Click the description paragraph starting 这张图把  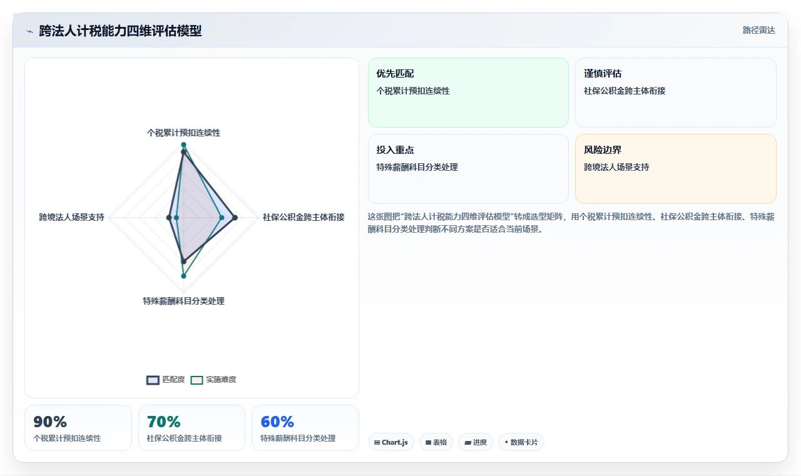[571, 223]
